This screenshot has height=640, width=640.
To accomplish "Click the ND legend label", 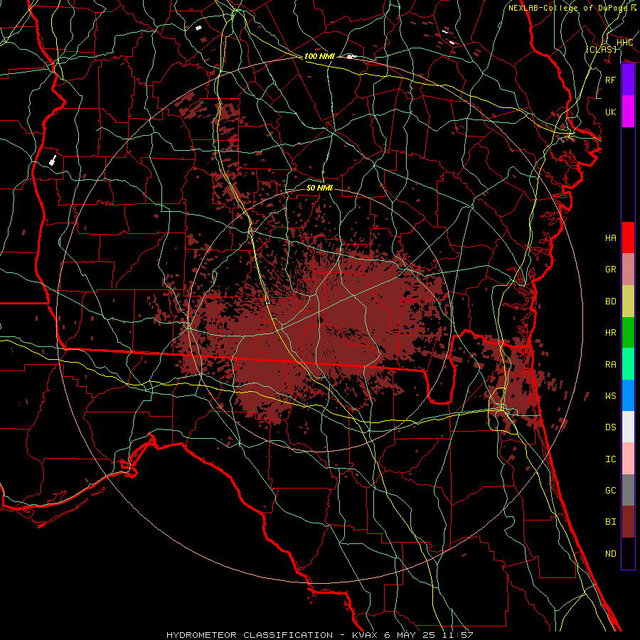I will pyautogui.click(x=611, y=554).
